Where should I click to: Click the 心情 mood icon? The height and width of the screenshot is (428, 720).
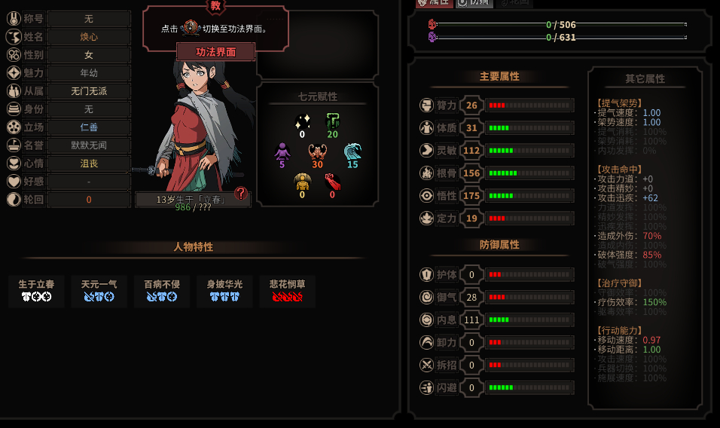coord(14,164)
